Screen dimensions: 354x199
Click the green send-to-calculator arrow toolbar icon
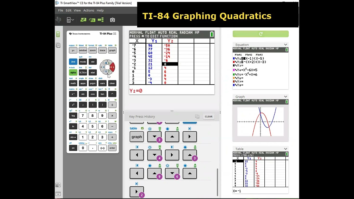[x=83, y=20]
